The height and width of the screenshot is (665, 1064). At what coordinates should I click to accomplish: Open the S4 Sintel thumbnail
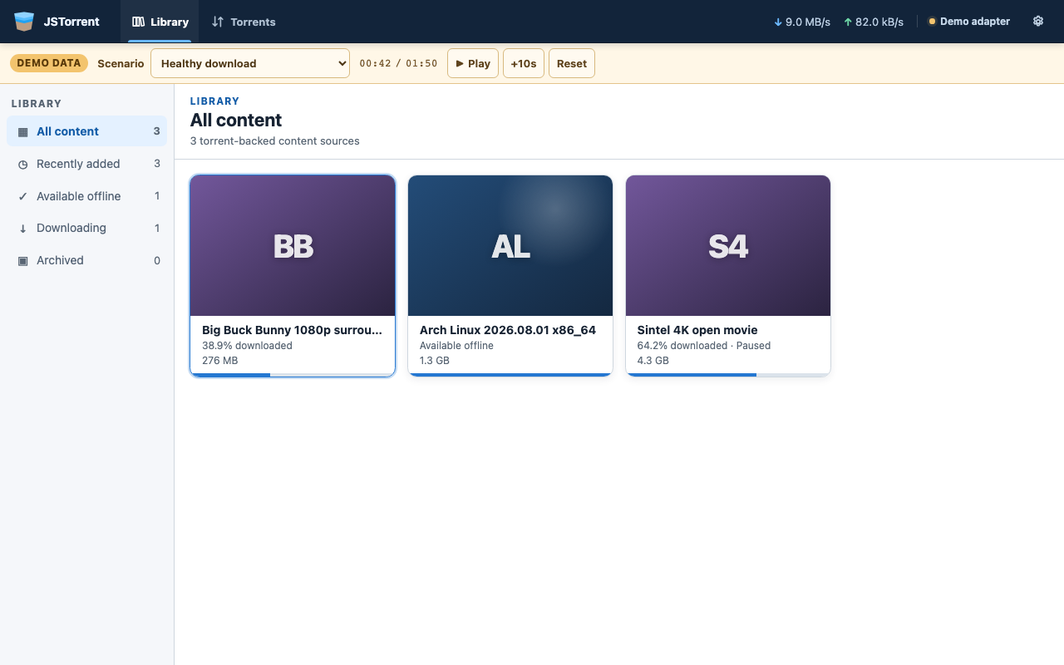[x=728, y=246]
